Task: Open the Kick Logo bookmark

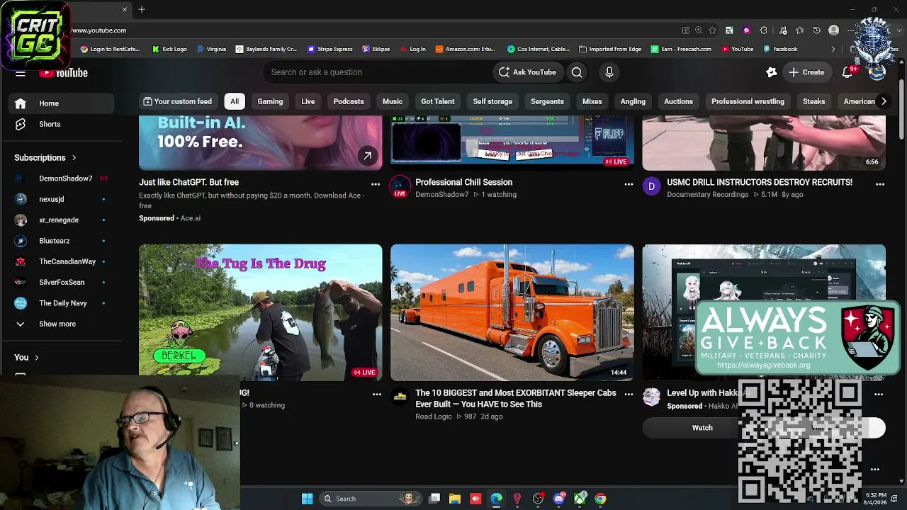Action: pos(169,49)
